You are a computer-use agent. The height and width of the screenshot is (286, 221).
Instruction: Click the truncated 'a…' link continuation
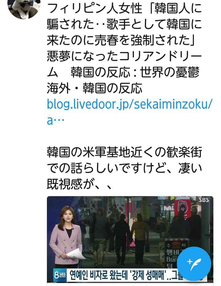point(56,121)
